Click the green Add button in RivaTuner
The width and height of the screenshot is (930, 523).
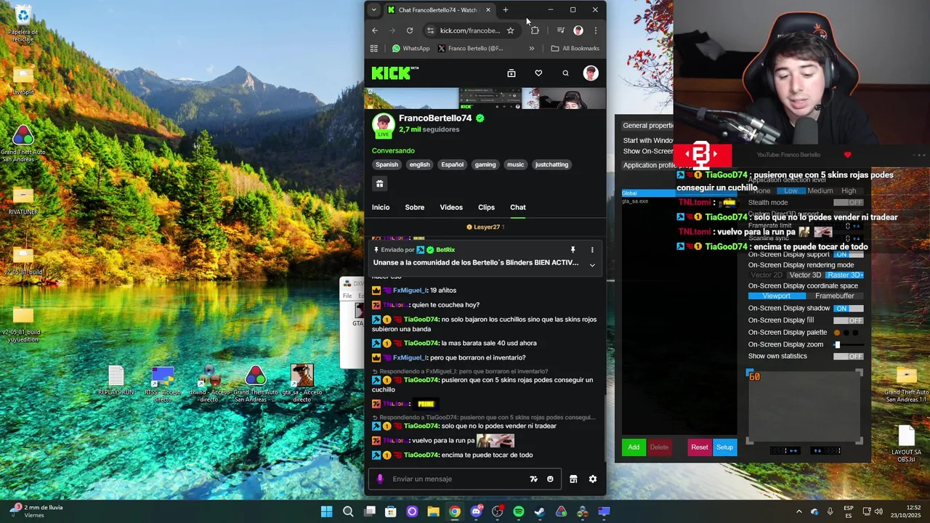click(x=634, y=447)
